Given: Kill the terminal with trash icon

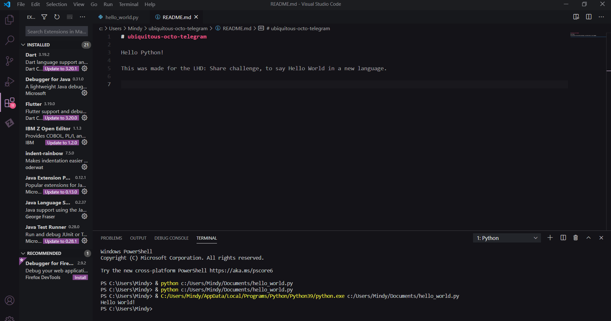Looking at the screenshot, I should pos(576,238).
